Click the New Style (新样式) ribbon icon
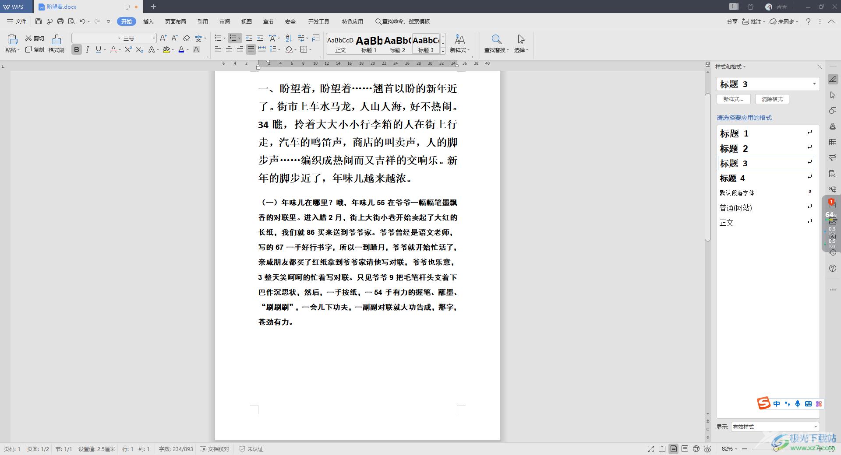The image size is (841, 455). (x=459, y=40)
